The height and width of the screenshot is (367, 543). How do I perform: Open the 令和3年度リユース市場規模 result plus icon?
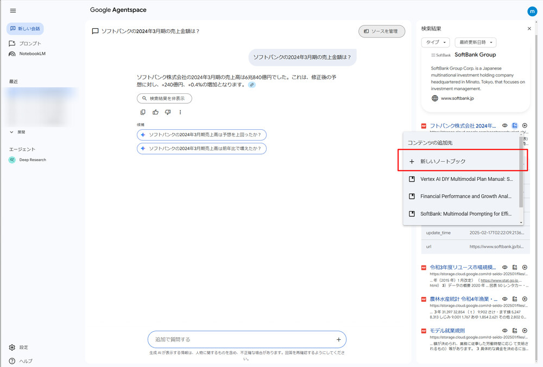tap(525, 267)
